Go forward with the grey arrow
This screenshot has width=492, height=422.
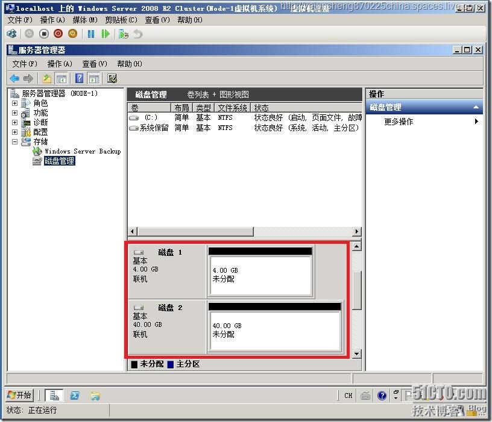(28, 78)
